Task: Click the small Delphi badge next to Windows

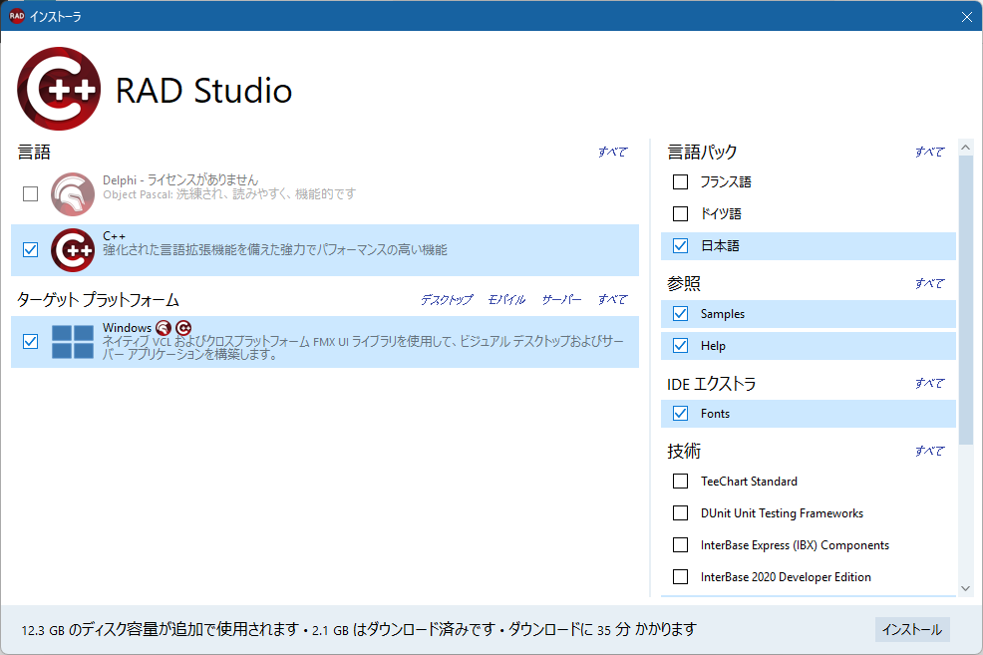Action: (164, 328)
